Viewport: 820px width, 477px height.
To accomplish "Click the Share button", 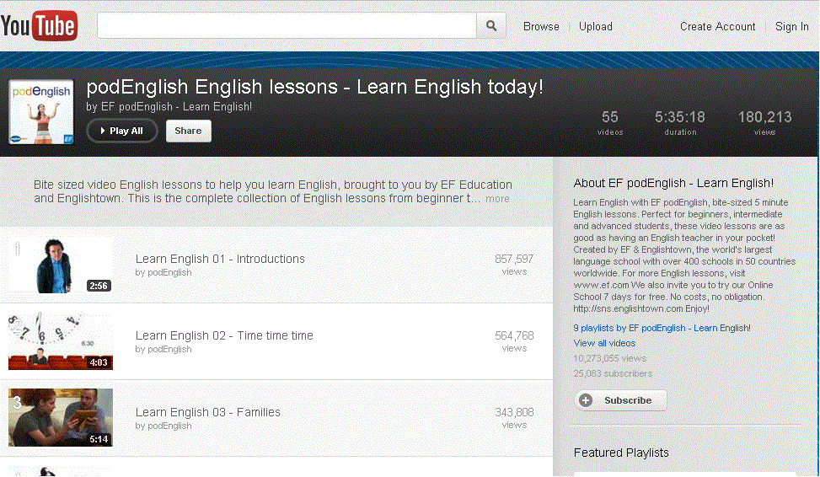I will [x=188, y=131].
